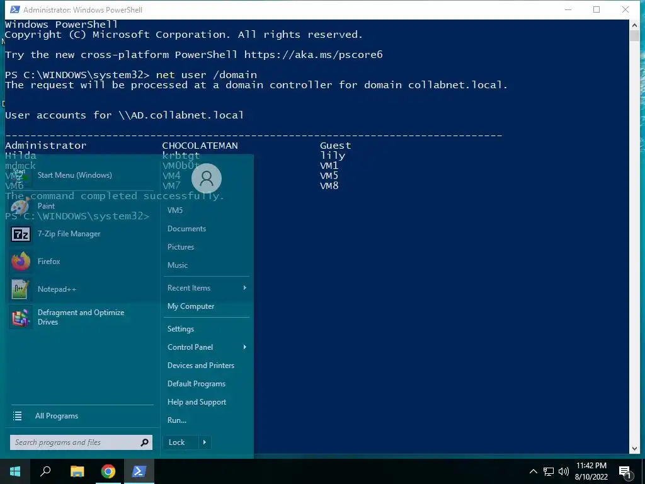
Task: Open Pictures folder entry
Action: [x=181, y=247]
